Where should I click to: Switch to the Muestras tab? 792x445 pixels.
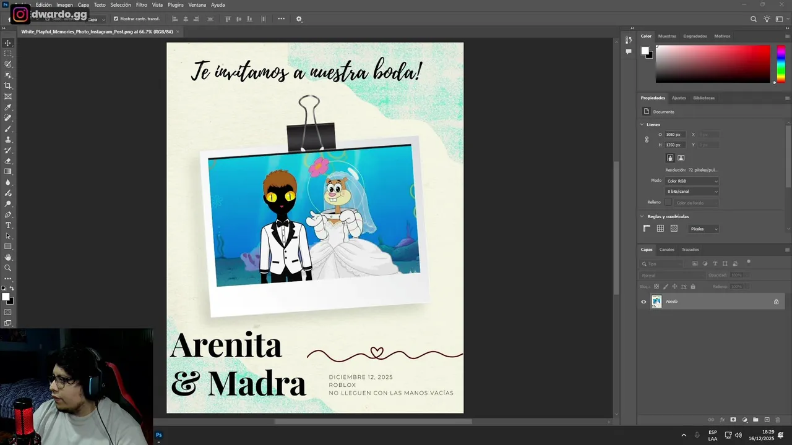click(667, 36)
